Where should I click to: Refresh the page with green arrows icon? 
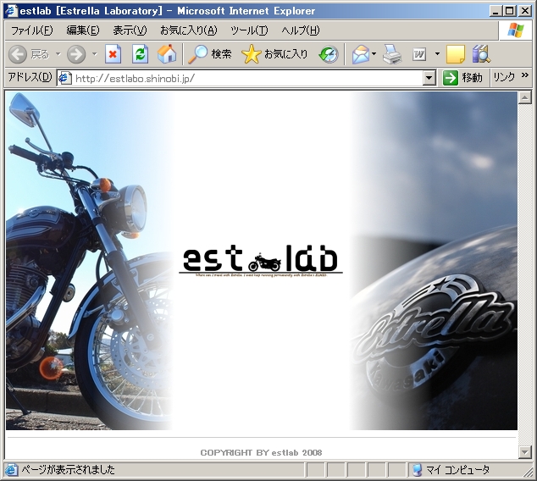coord(141,54)
